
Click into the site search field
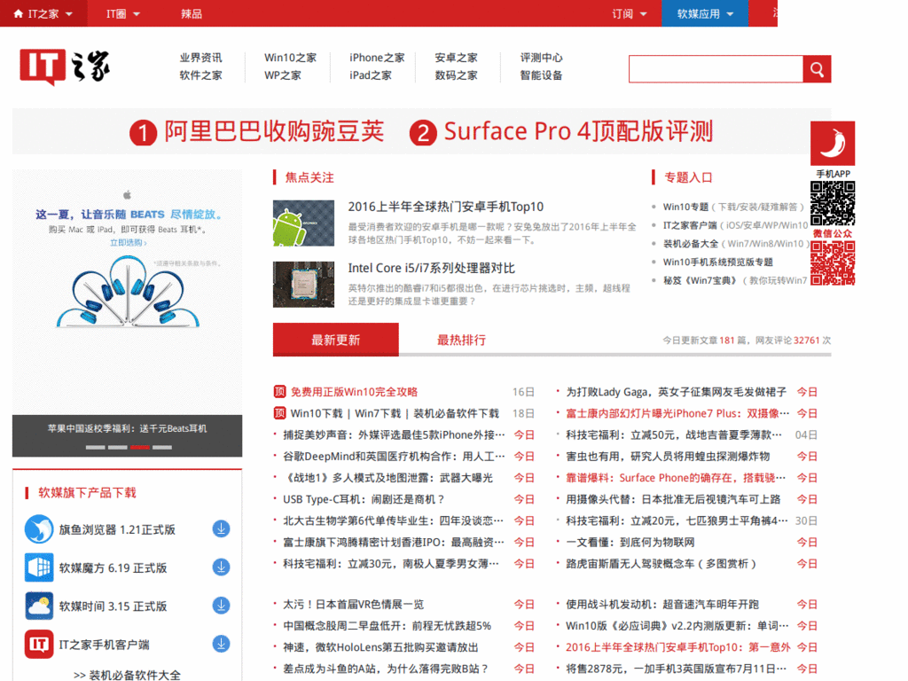[716, 69]
